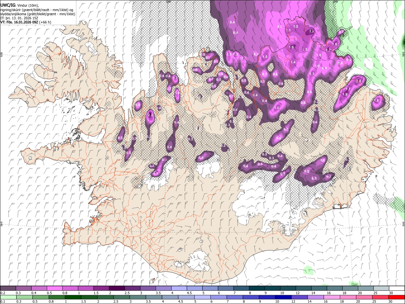Viewport: 405px width, 304px height.
Task: Pick the bright red rain swatch labeled 30
Action: [396, 297]
